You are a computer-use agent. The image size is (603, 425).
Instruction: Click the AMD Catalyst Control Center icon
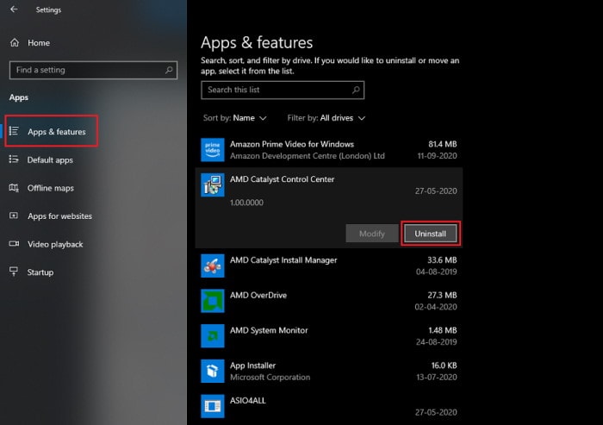(213, 184)
